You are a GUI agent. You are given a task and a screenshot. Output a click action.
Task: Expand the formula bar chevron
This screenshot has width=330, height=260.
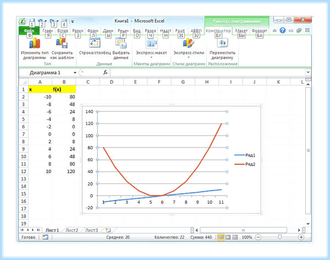308,72
